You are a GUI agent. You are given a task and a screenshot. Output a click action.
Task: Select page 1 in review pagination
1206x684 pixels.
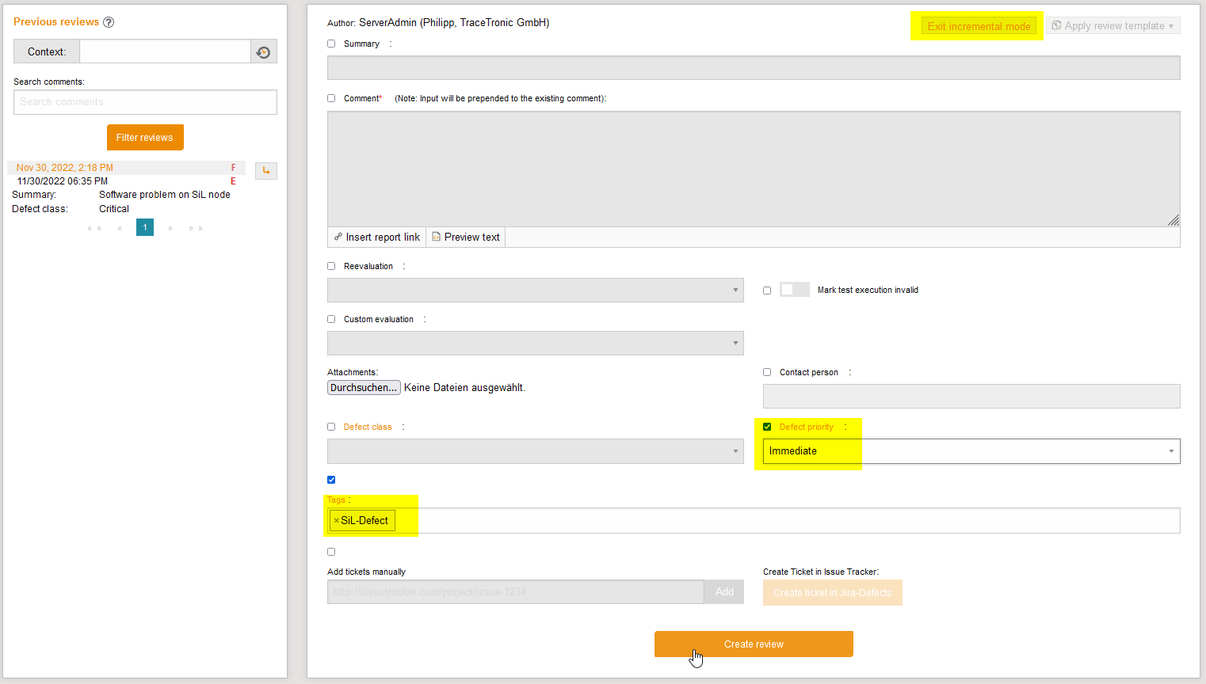[145, 228]
